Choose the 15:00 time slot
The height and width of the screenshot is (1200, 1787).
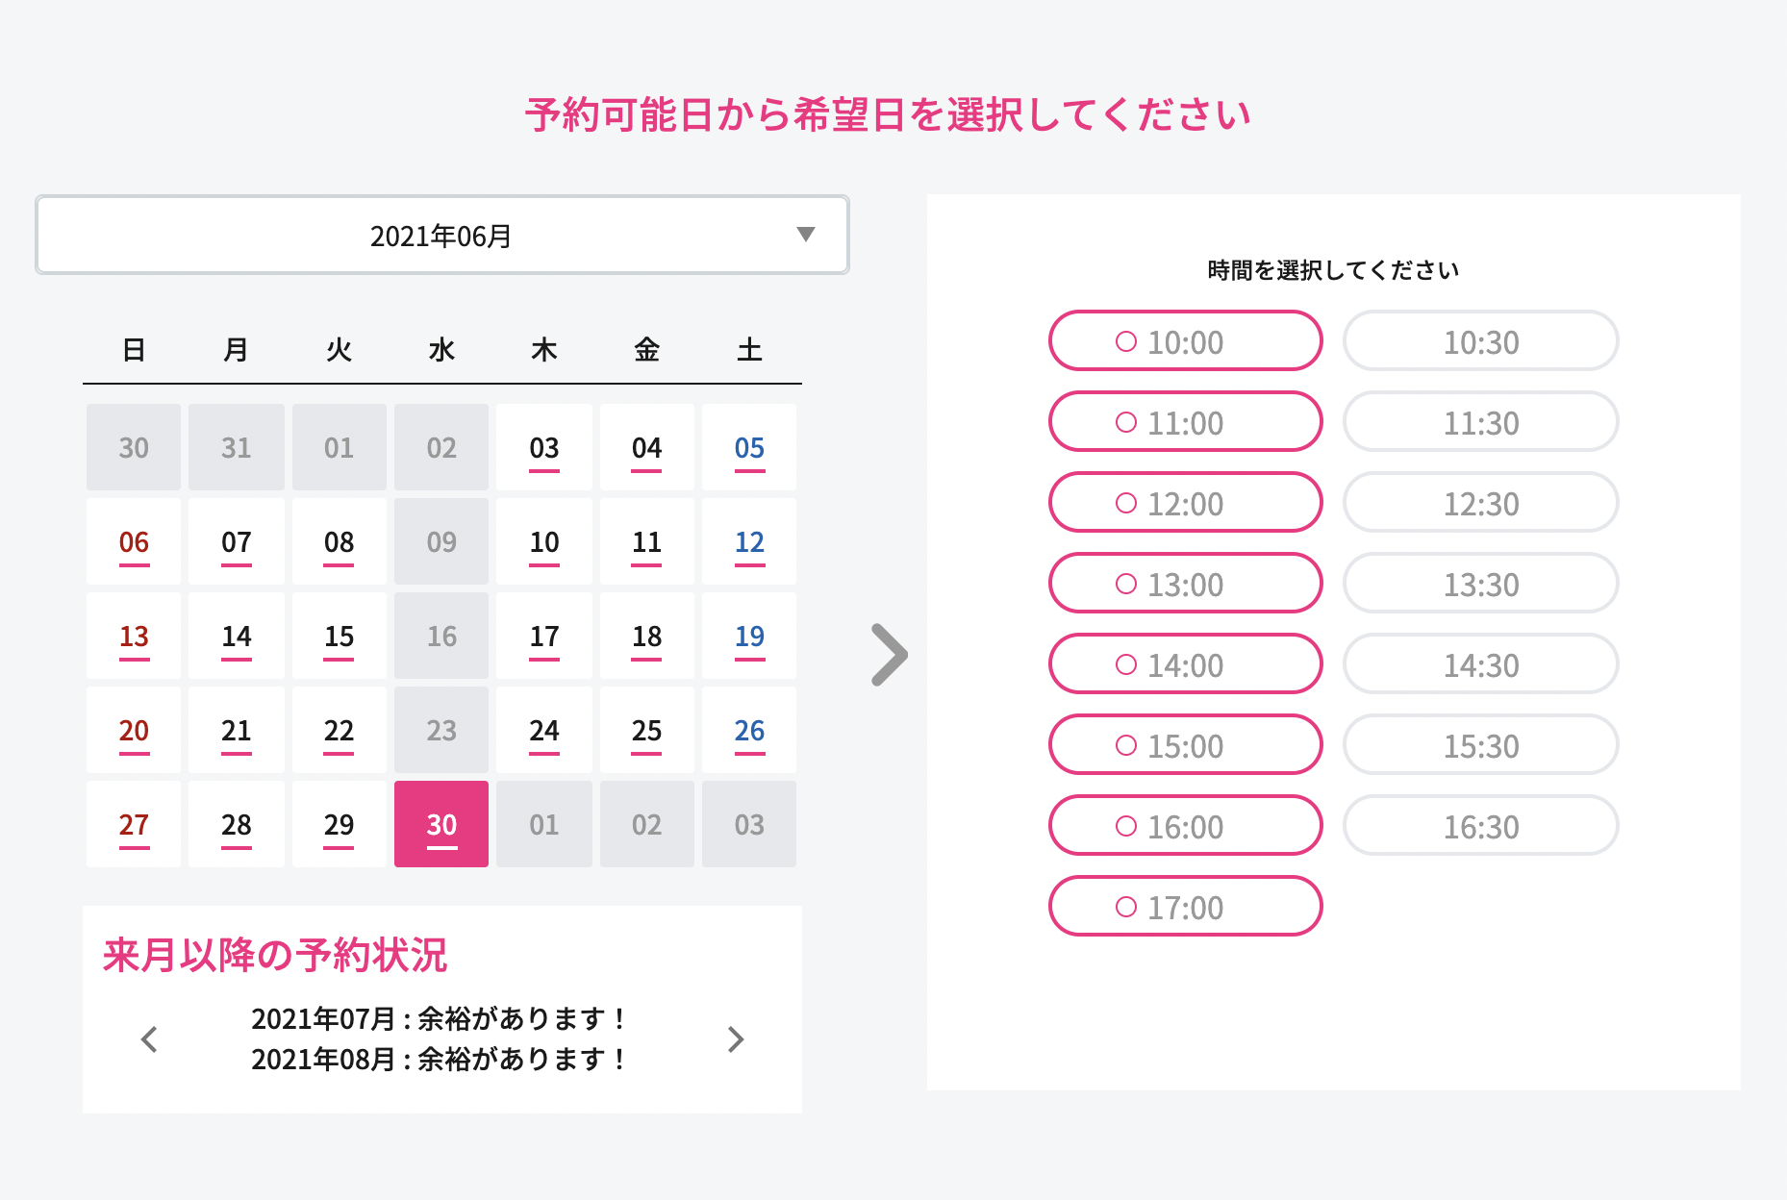[x=1185, y=745]
